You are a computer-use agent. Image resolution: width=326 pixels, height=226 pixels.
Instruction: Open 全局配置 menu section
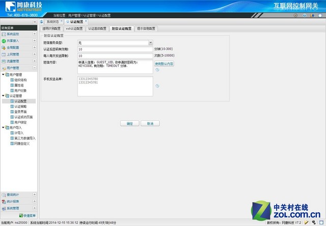tap(13, 47)
